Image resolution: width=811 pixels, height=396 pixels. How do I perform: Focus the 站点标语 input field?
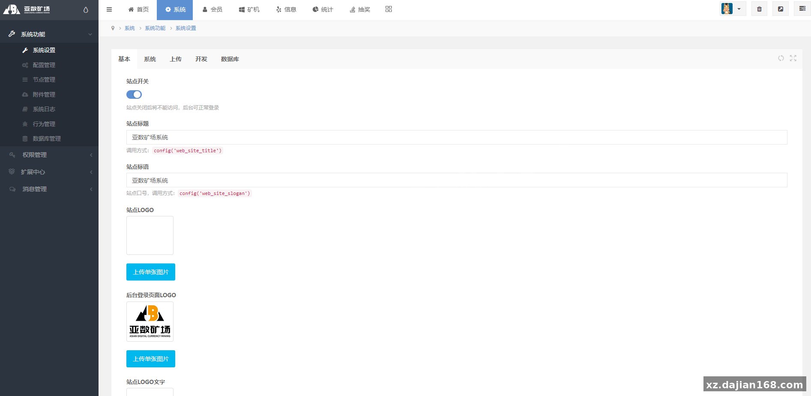pos(457,180)
